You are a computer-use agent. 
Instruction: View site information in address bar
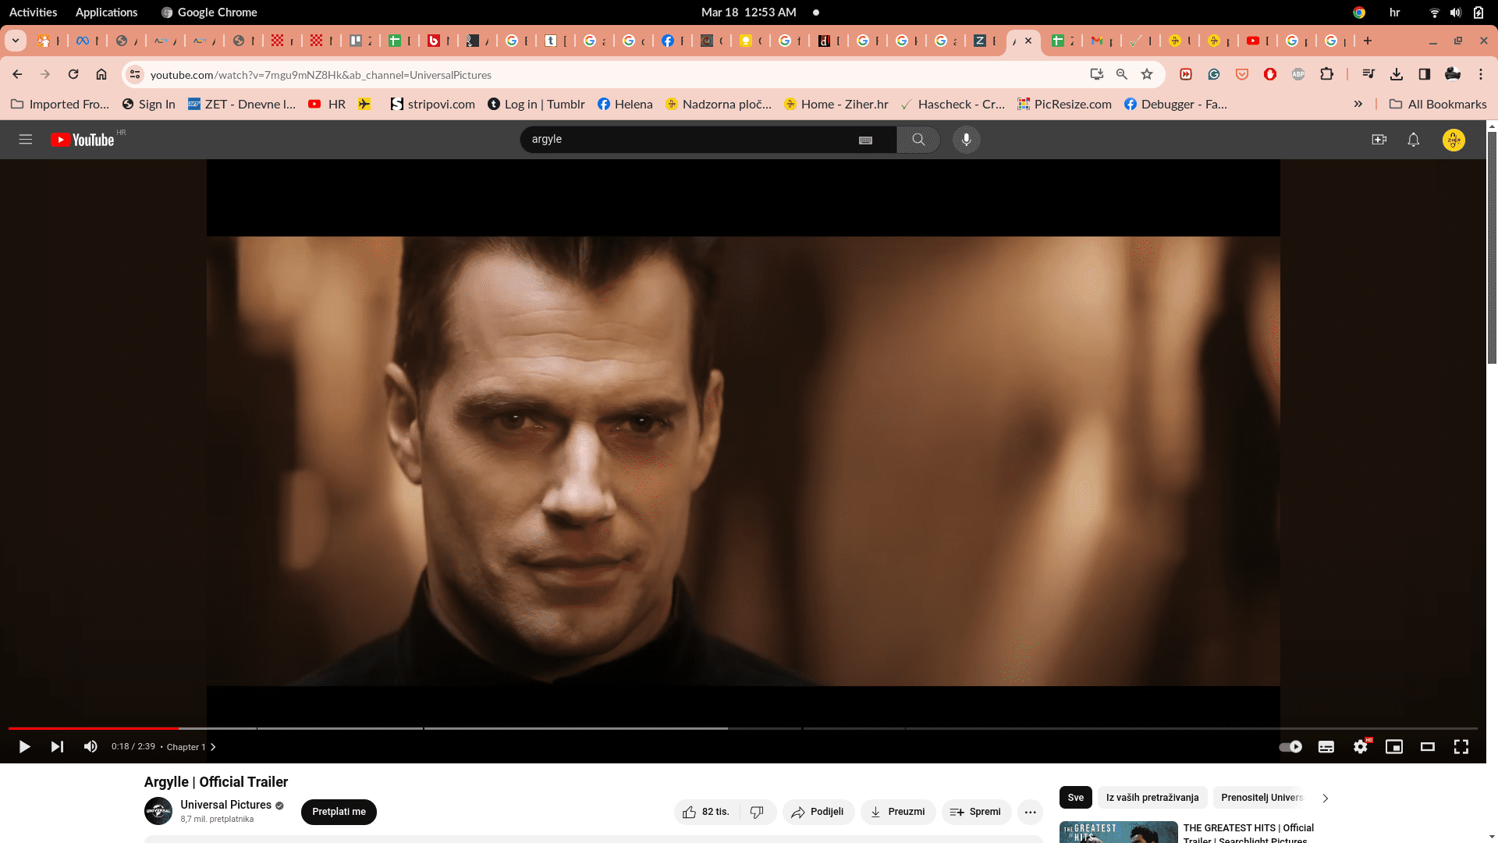coord(135,74)
